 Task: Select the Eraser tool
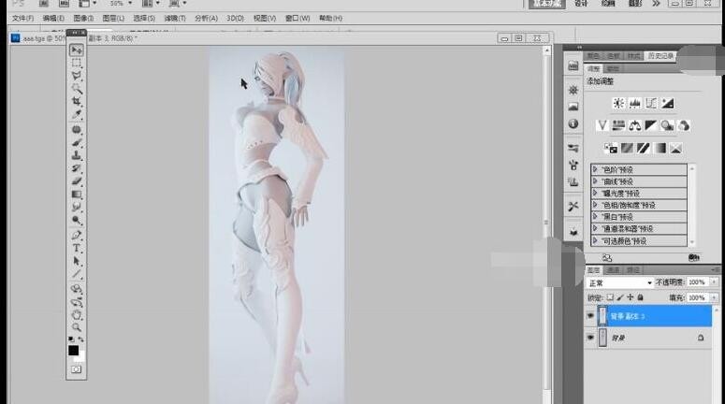77,181
